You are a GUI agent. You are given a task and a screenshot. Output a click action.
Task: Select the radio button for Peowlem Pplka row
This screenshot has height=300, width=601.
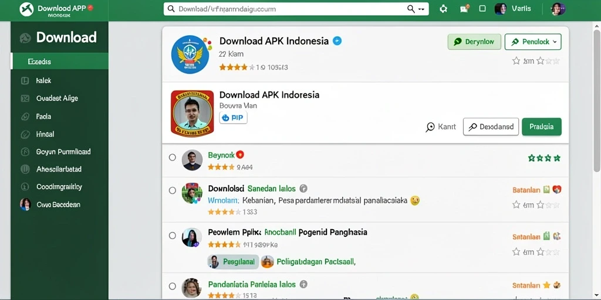(173, 236)
